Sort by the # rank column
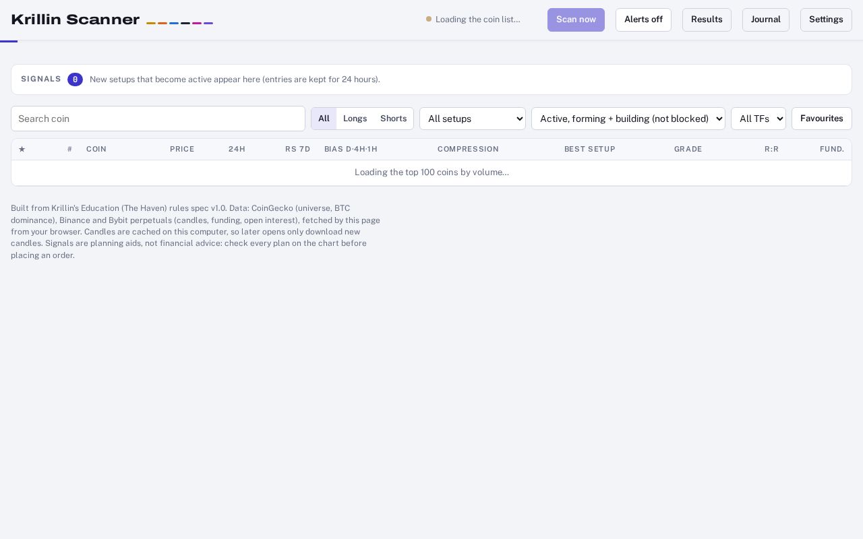The image size is (863, 539). 69,150
